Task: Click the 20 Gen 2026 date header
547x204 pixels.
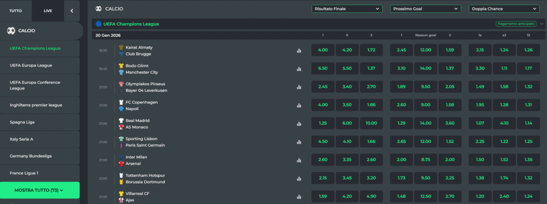Action: [x=108, y=36]
